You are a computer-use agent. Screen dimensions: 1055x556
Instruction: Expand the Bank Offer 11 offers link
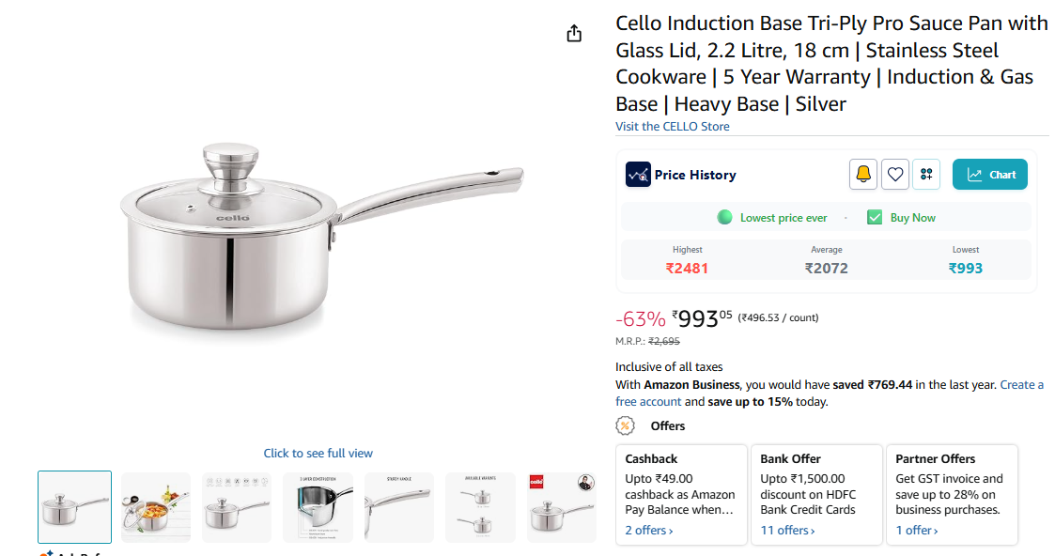[787, 531]
